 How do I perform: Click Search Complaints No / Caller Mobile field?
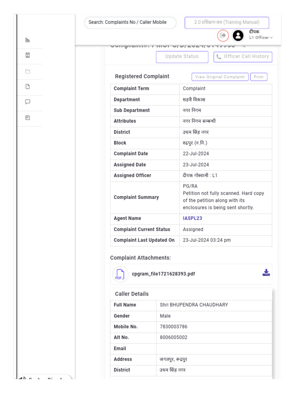pyautogui.click(x=130, y=23)
